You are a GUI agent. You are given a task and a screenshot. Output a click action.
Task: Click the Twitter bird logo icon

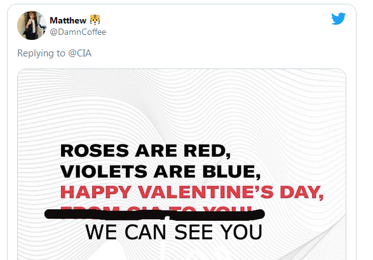tap(338, 18)
